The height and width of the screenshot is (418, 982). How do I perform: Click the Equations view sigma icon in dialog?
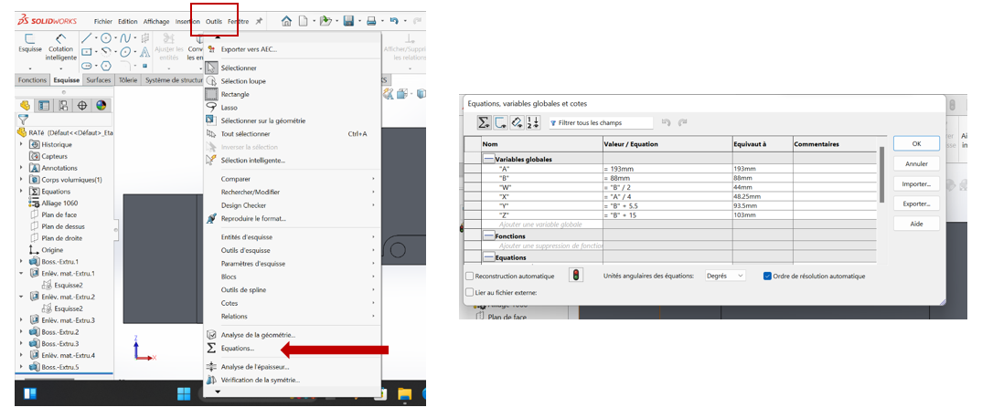pos(483,122)
